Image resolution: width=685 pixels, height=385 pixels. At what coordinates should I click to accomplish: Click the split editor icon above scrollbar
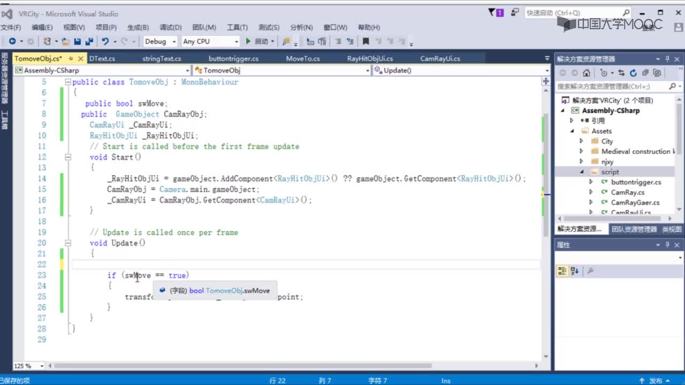pos(546,82)
